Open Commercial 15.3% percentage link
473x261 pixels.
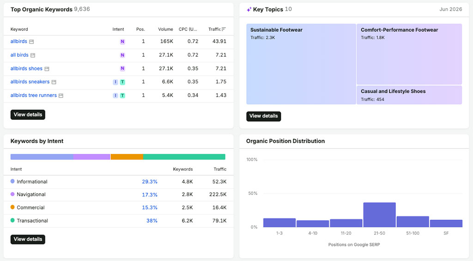tap(150, 208)
